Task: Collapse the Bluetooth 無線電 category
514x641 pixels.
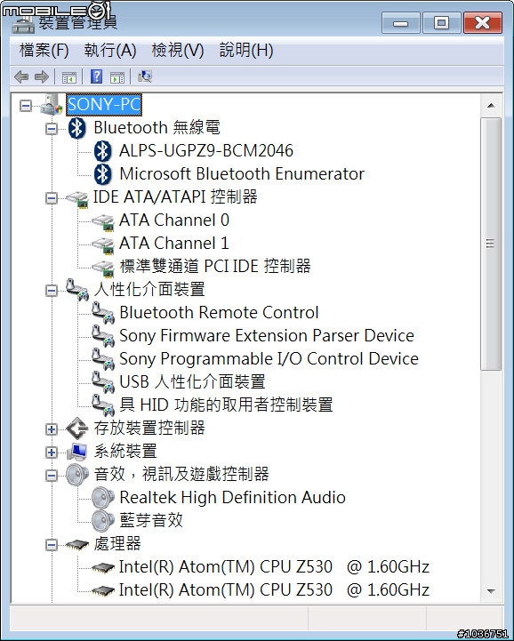Action: 52,129
